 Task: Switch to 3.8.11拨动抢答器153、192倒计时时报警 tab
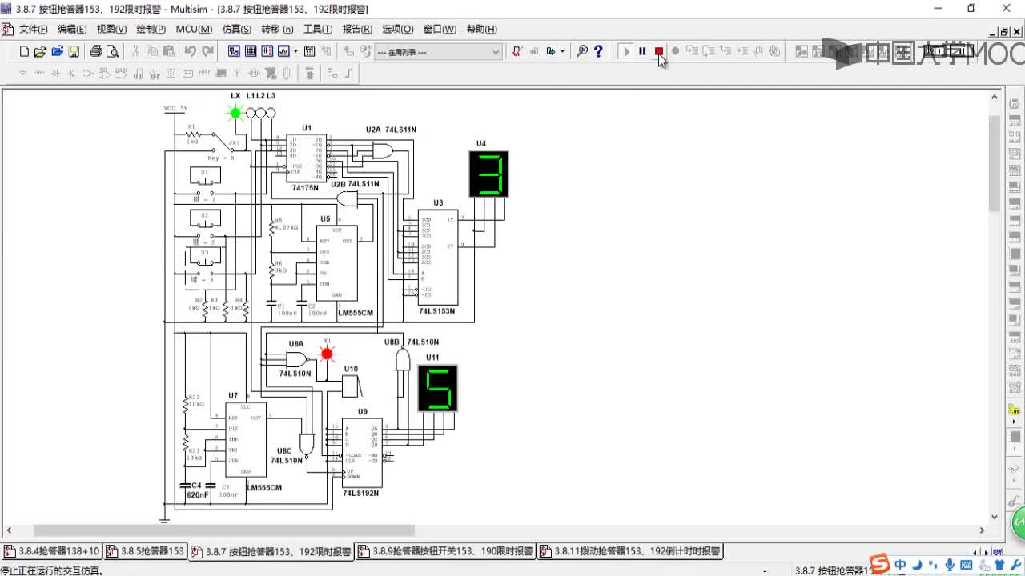(x=630, y=551)
